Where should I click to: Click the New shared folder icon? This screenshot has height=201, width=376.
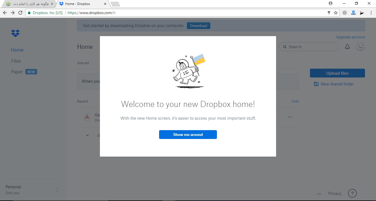316,84
